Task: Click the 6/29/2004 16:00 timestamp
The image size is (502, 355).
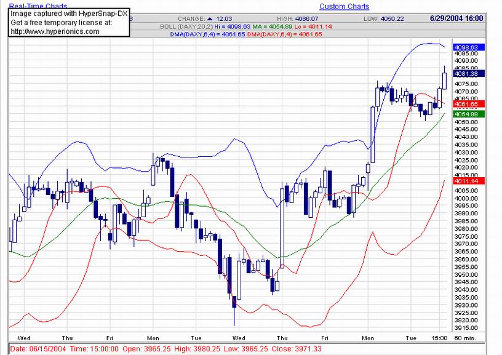Action: (x=456, y=18)
